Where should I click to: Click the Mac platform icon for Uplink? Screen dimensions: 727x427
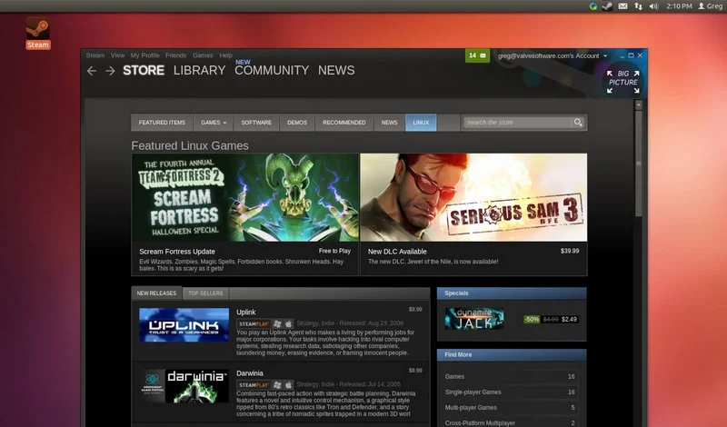click(x=288, y=323)
